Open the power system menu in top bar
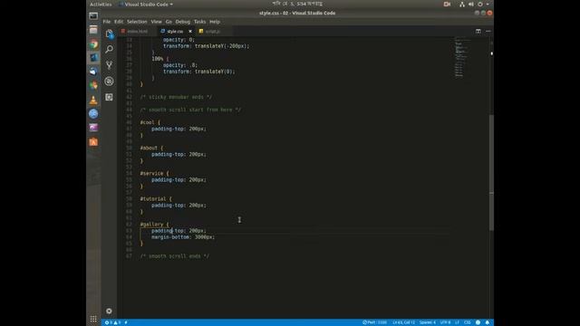Screen dimensions: 580x326 point(480,5)
